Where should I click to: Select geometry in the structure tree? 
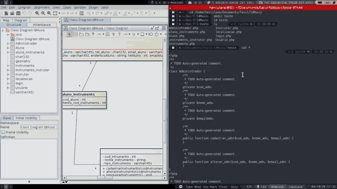point(23,61)
